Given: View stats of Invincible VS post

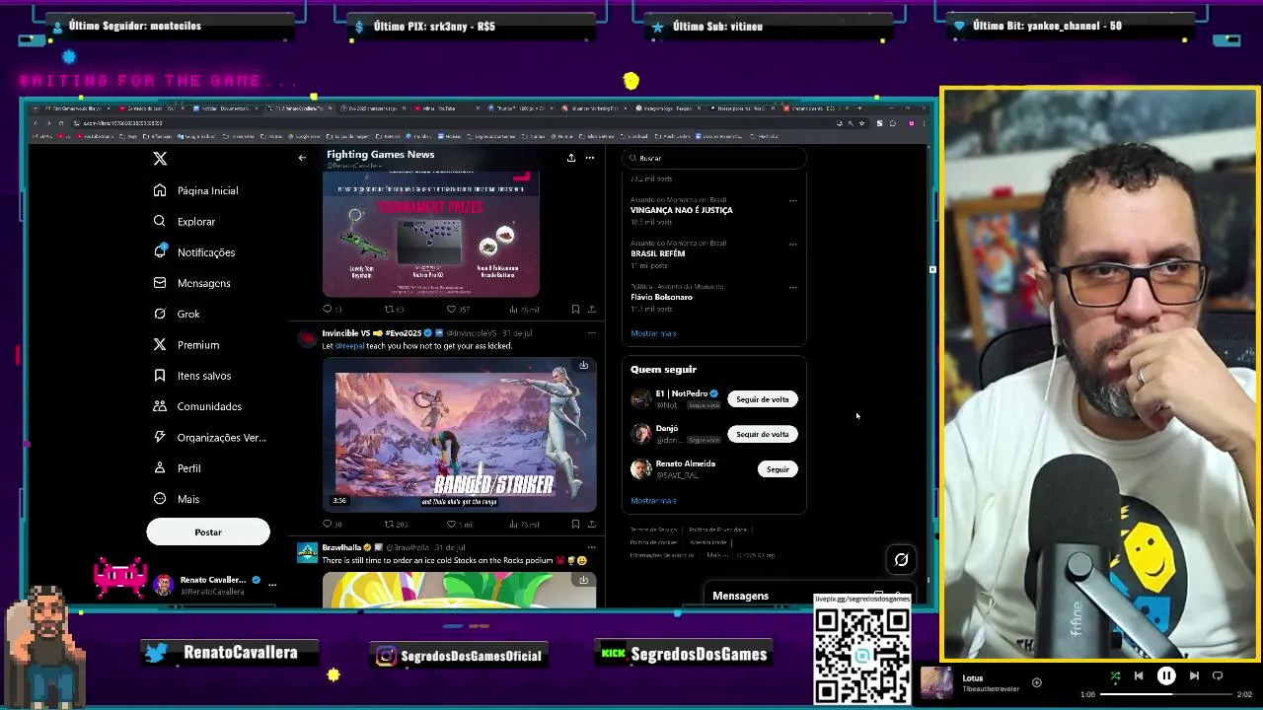Looking at the screenshot, I should tap(523, 525).
